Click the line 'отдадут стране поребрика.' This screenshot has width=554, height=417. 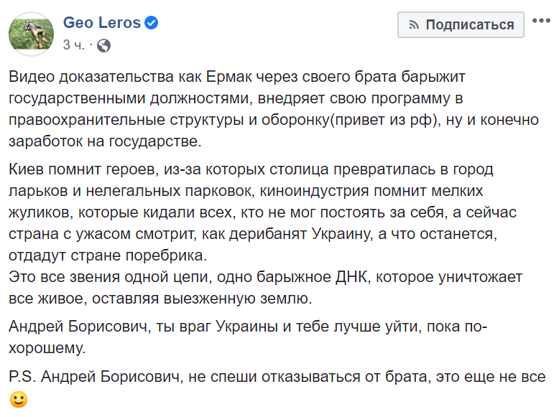[x=108, y=256]
